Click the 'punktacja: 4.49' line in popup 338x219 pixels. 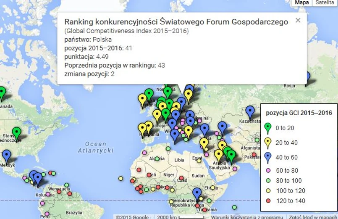tap(86, 57)
